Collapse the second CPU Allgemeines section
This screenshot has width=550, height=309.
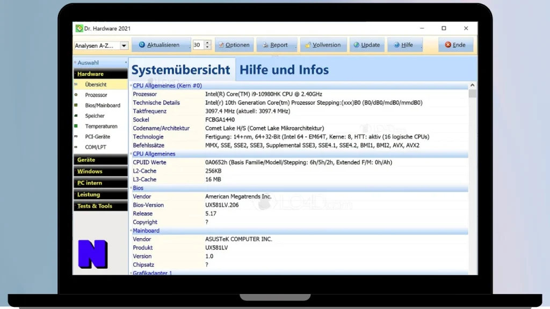pos(131,154)
